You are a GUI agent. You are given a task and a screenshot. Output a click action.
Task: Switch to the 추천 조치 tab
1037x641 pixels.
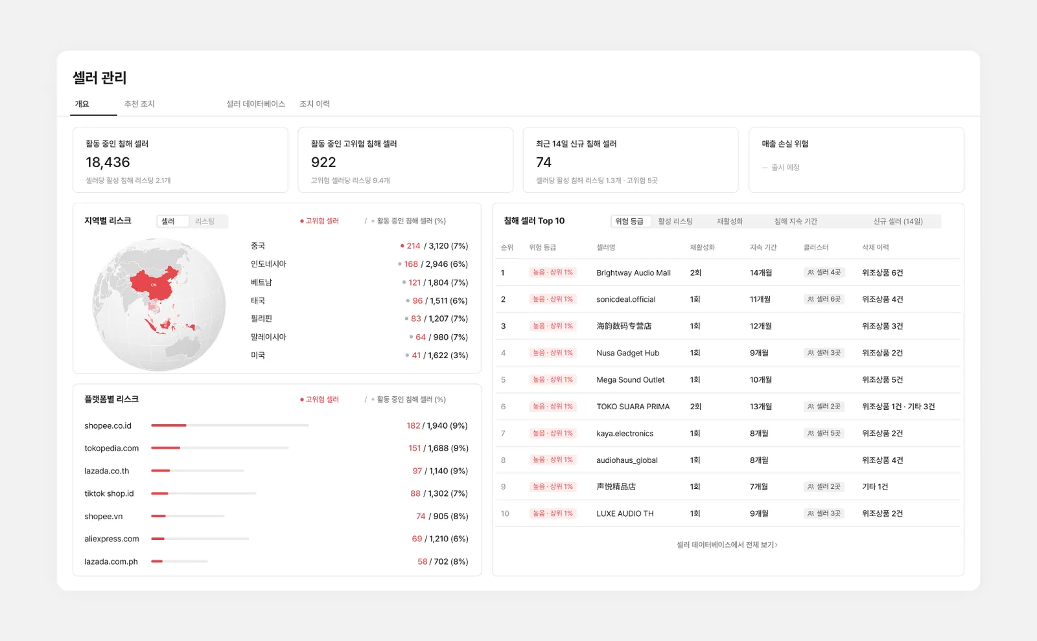[x=139, y=104]
